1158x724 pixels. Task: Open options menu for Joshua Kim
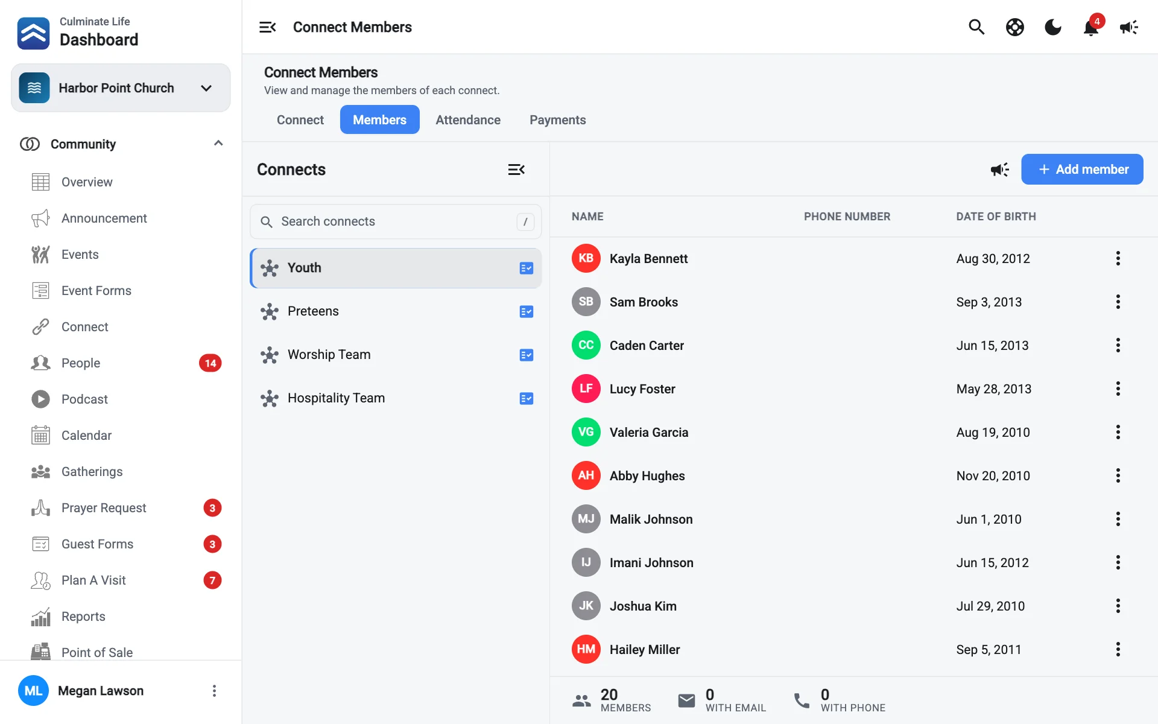(x=1118, y=606)
